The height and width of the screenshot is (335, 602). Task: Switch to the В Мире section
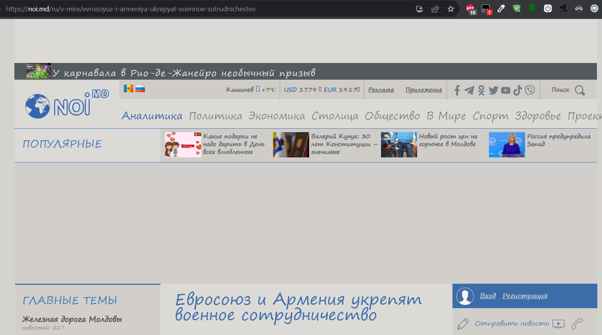[445, 115]
